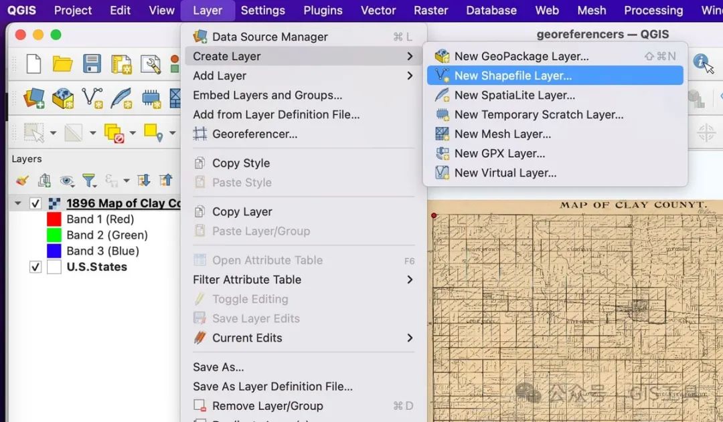The image size is (723, 422).
Task: Open the filter by expression dropdown arrow
Action: point(127,181)
